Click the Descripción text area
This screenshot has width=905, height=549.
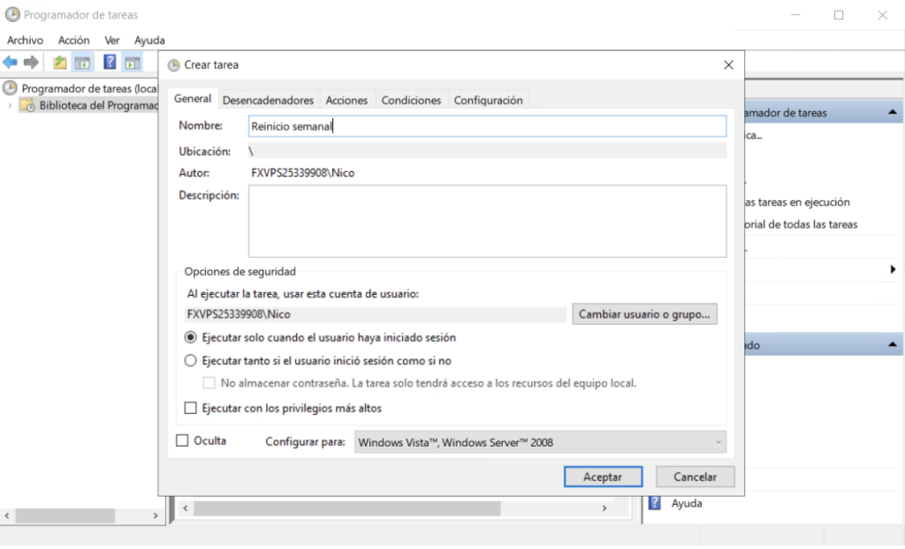coord(486,221)
